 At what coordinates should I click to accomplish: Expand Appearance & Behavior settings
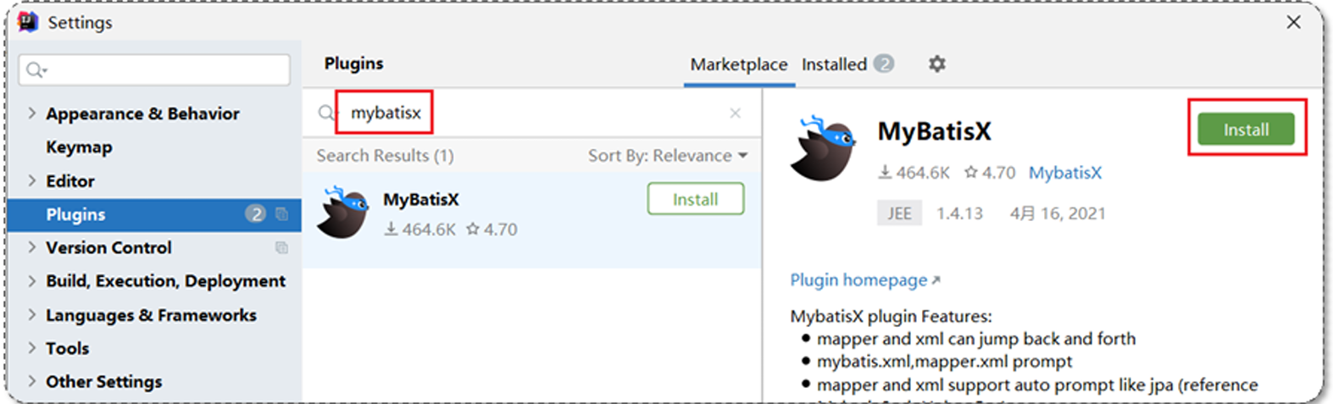pyautogui.click(x=31, y=113)
